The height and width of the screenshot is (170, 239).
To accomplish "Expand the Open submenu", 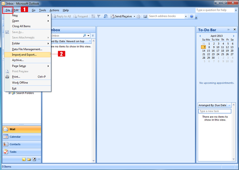I will point(27,21).
